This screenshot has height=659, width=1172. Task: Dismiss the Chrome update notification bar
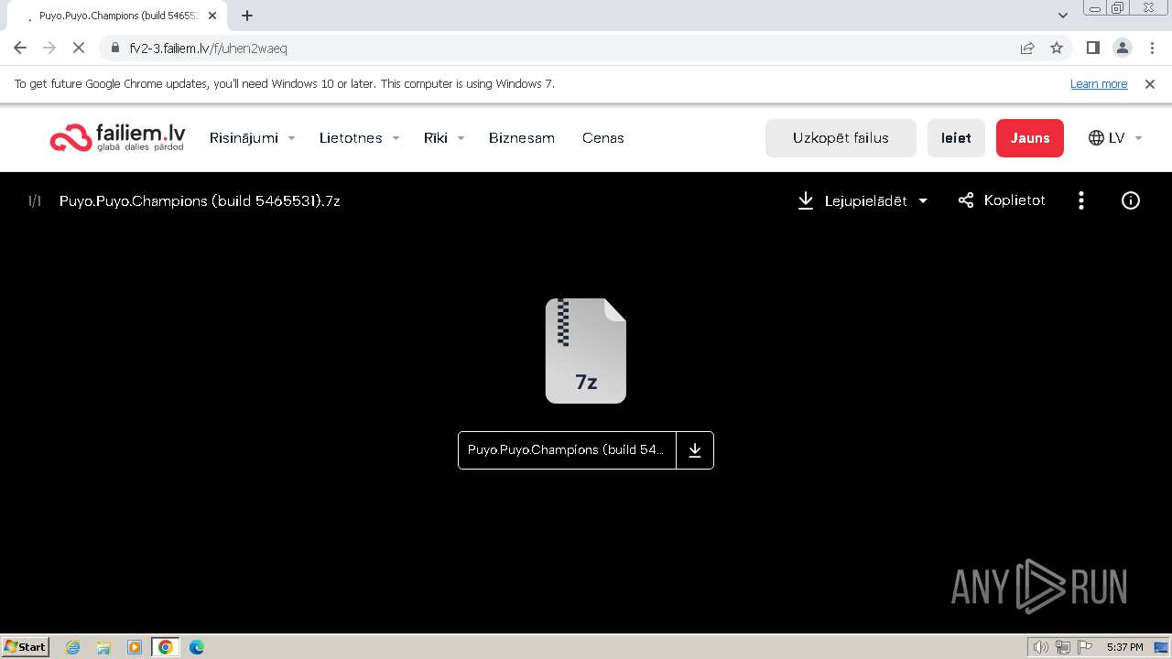(1150, 84)
